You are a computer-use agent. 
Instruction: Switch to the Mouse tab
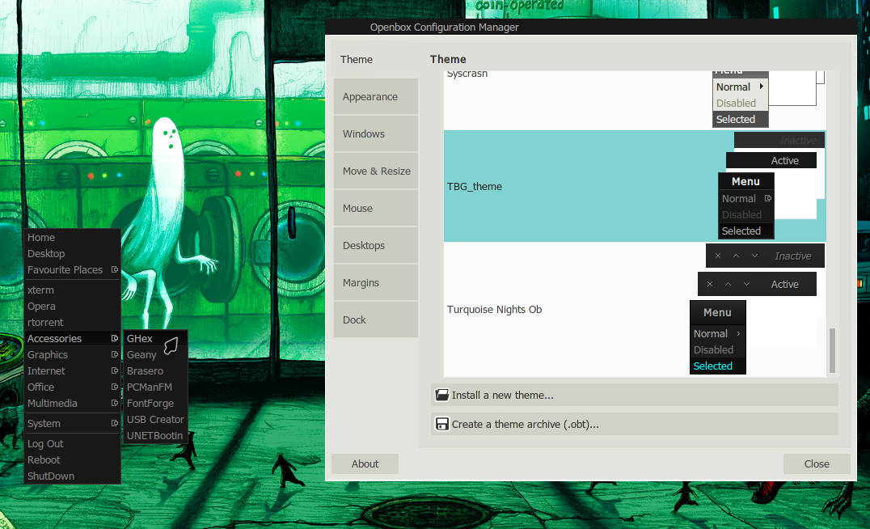pyautogui.click(x=376, y=208)
